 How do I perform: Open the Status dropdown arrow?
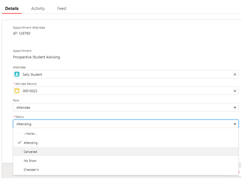pos(235,124)
